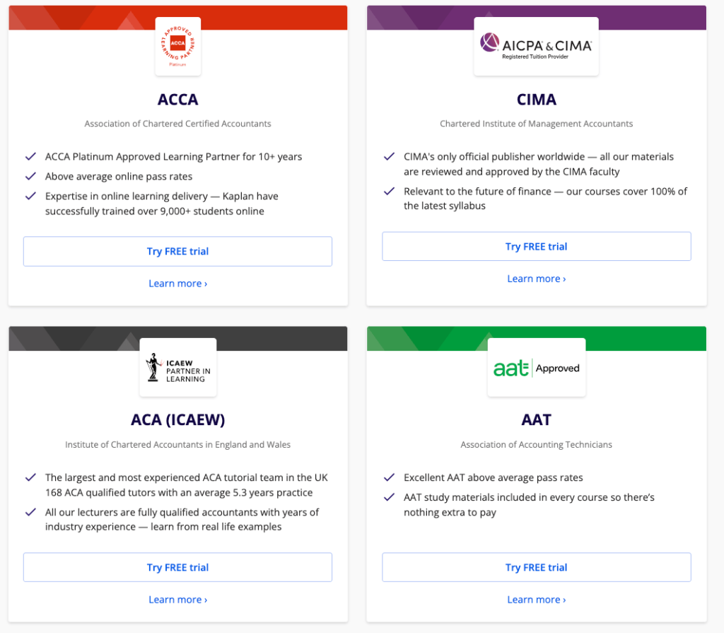Click the AAT card heading
This screenshot has height=633, width=724.
coord(536,419)
